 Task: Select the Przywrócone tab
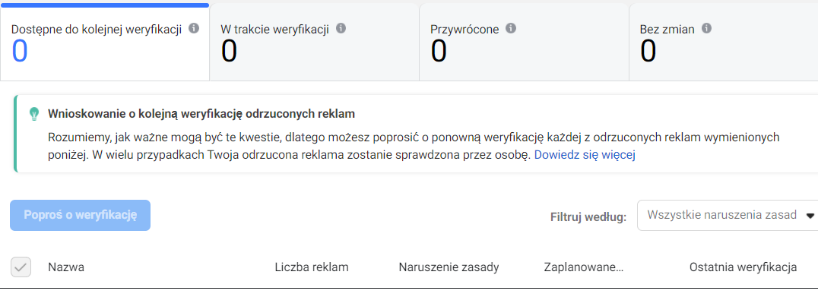click(525, 43)
